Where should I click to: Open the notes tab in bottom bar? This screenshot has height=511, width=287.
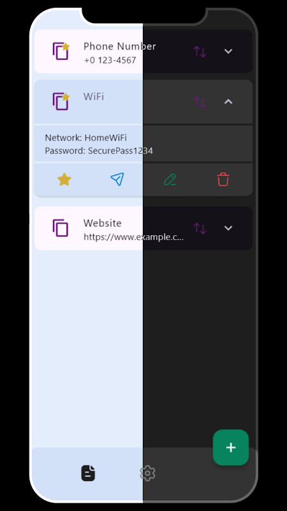tap(88, 473)
